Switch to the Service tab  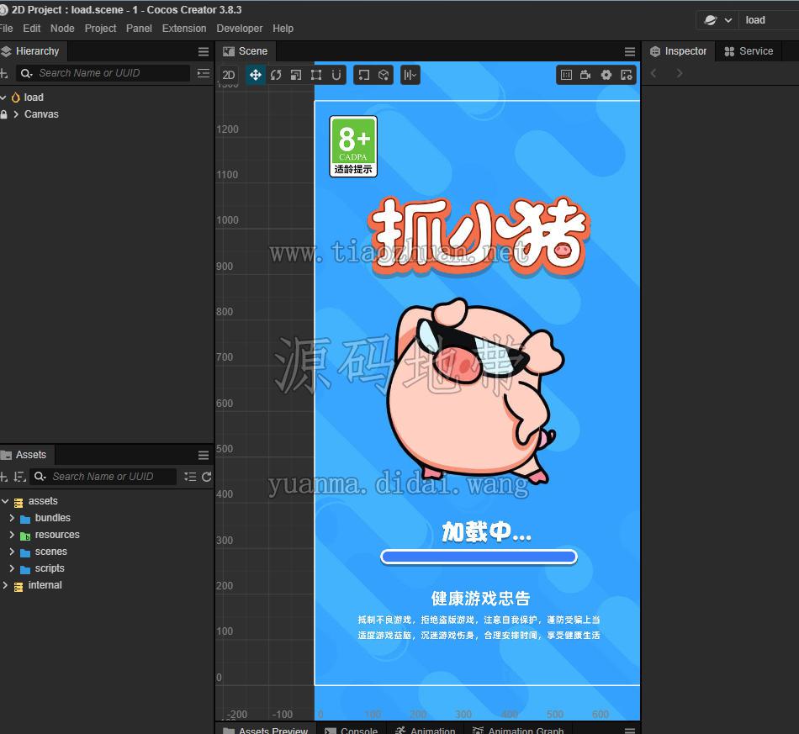749,51
